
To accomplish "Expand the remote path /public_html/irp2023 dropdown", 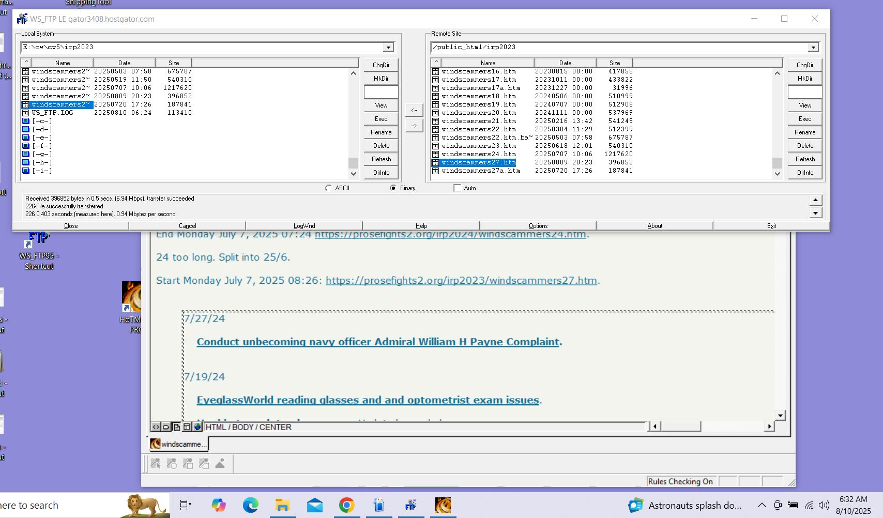I will coord(813,48).
